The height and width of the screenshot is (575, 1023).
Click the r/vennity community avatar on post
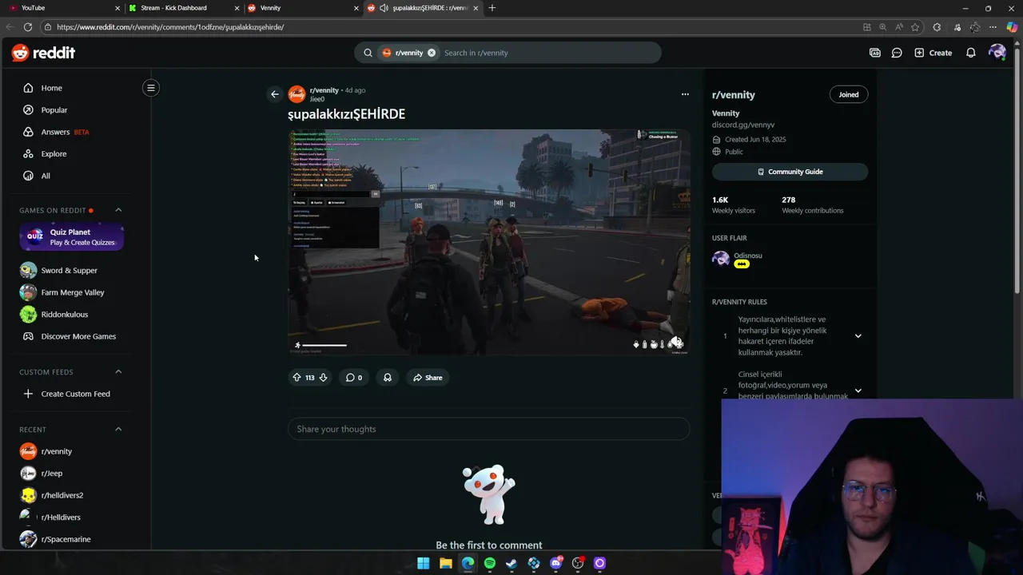pyautogui.click(x=297, y=94)
